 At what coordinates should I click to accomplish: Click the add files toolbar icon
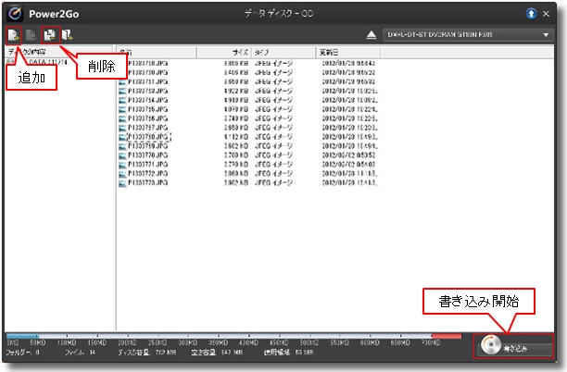point(13,35)
